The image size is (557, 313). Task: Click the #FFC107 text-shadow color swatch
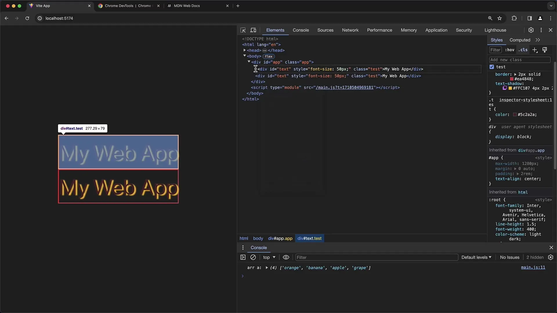(510, 88)
